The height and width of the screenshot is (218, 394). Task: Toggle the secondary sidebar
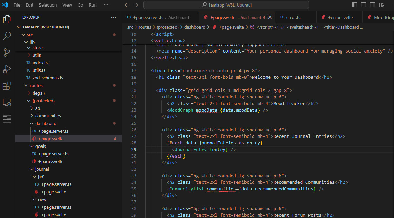point(372,4)
